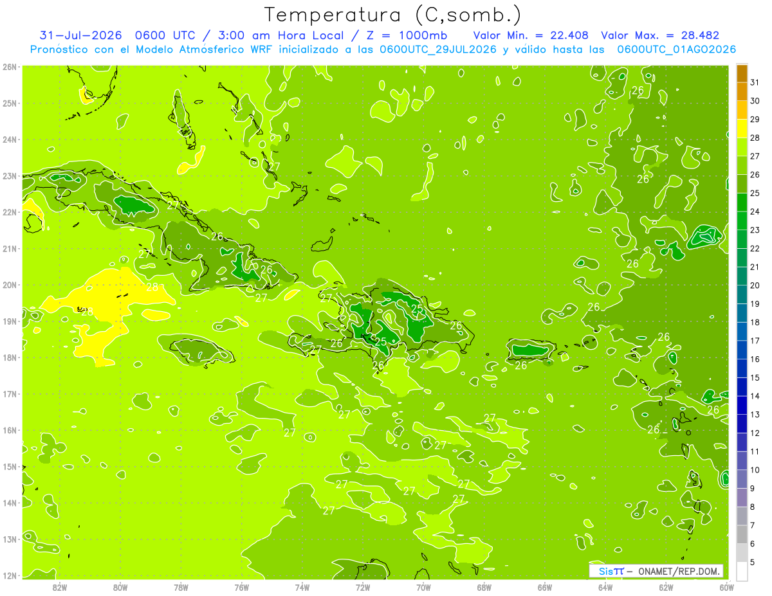This screenshot has width=772, height=596.
Task: Select the color scale label '10'
Action: tap(755, 470)
